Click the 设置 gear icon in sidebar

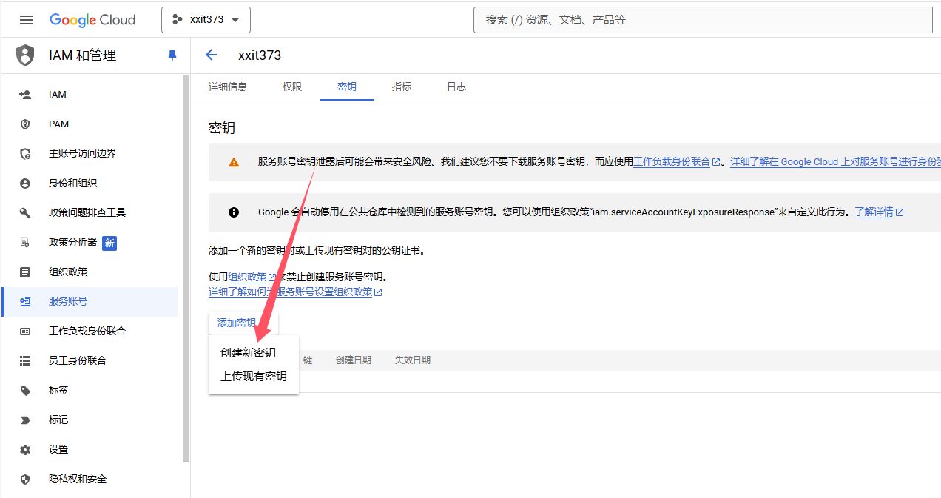click(25, 450)
